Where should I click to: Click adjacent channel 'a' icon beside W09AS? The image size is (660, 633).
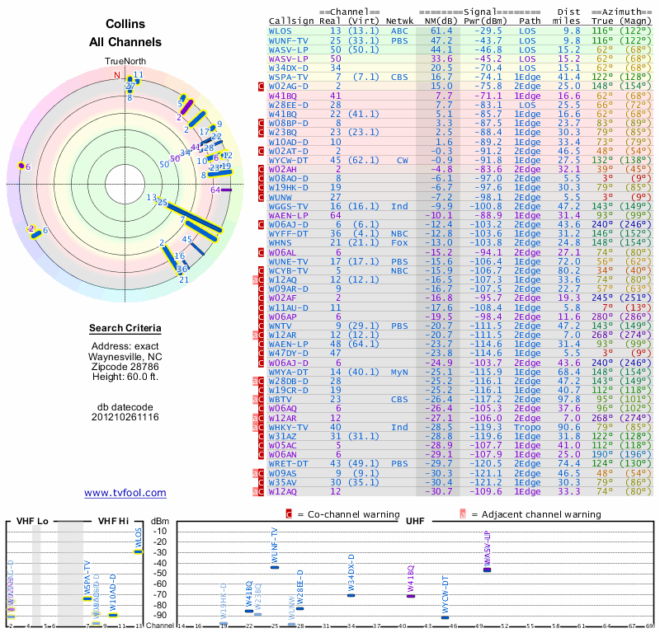[x=255, y=473]
